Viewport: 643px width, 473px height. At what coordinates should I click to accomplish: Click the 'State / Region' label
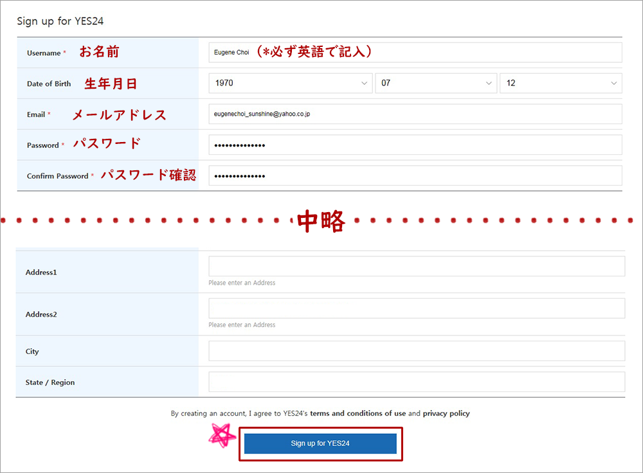tap(50, 382)
